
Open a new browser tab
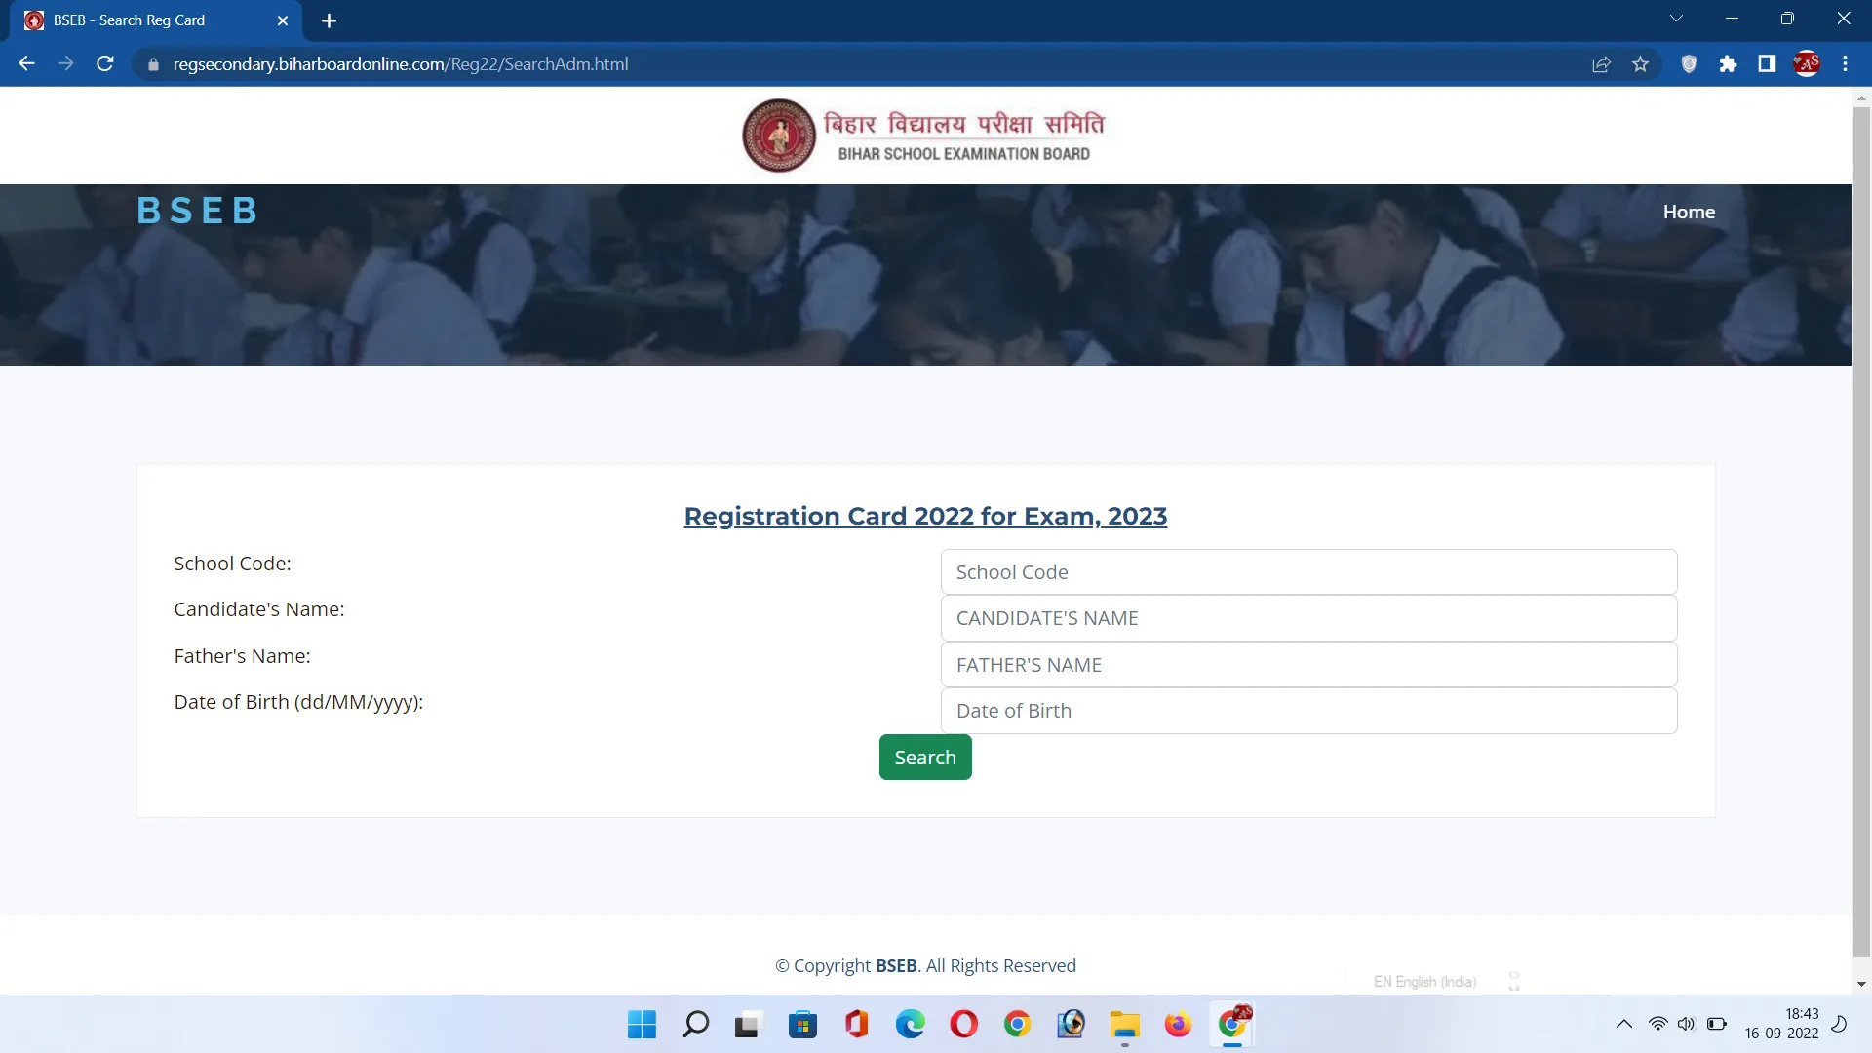tap(329, 20)
